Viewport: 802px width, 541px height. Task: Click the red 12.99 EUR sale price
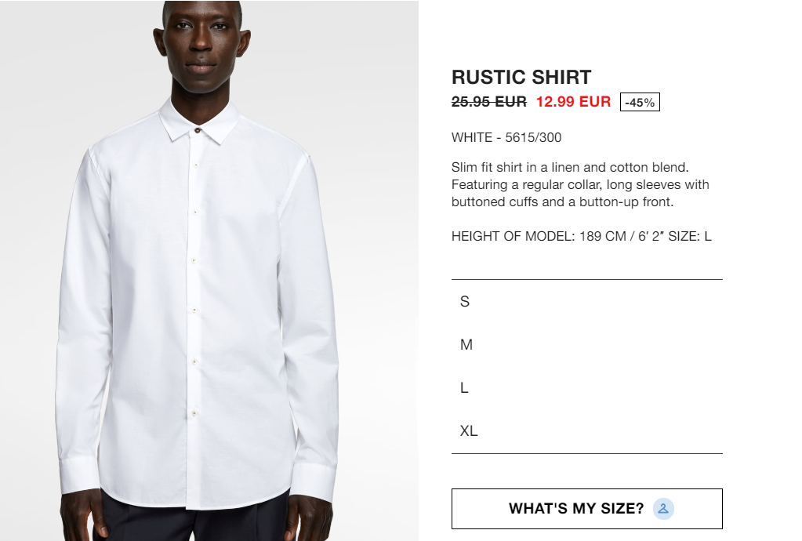[573, 102]
